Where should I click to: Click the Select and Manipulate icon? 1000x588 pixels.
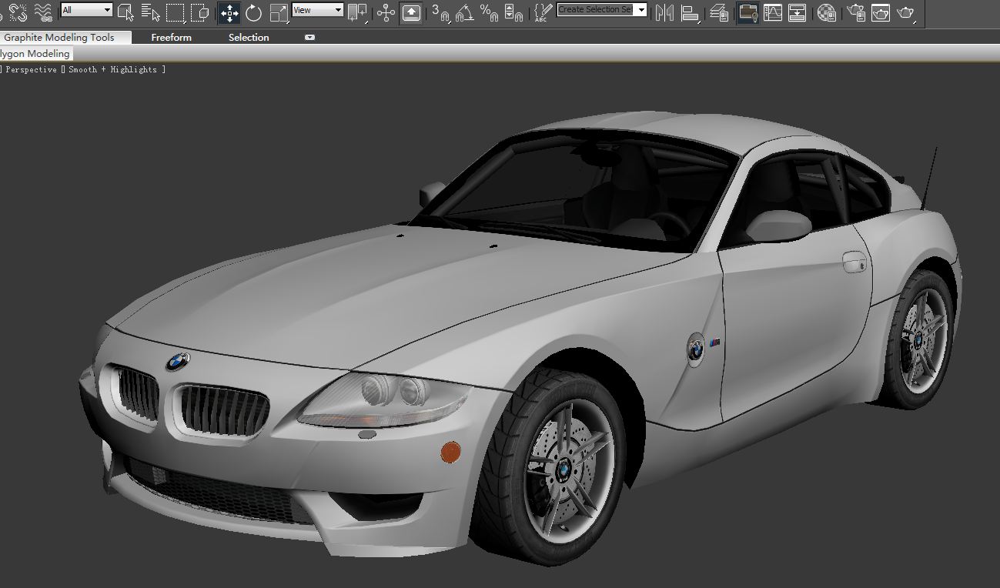tap(386, 12)
